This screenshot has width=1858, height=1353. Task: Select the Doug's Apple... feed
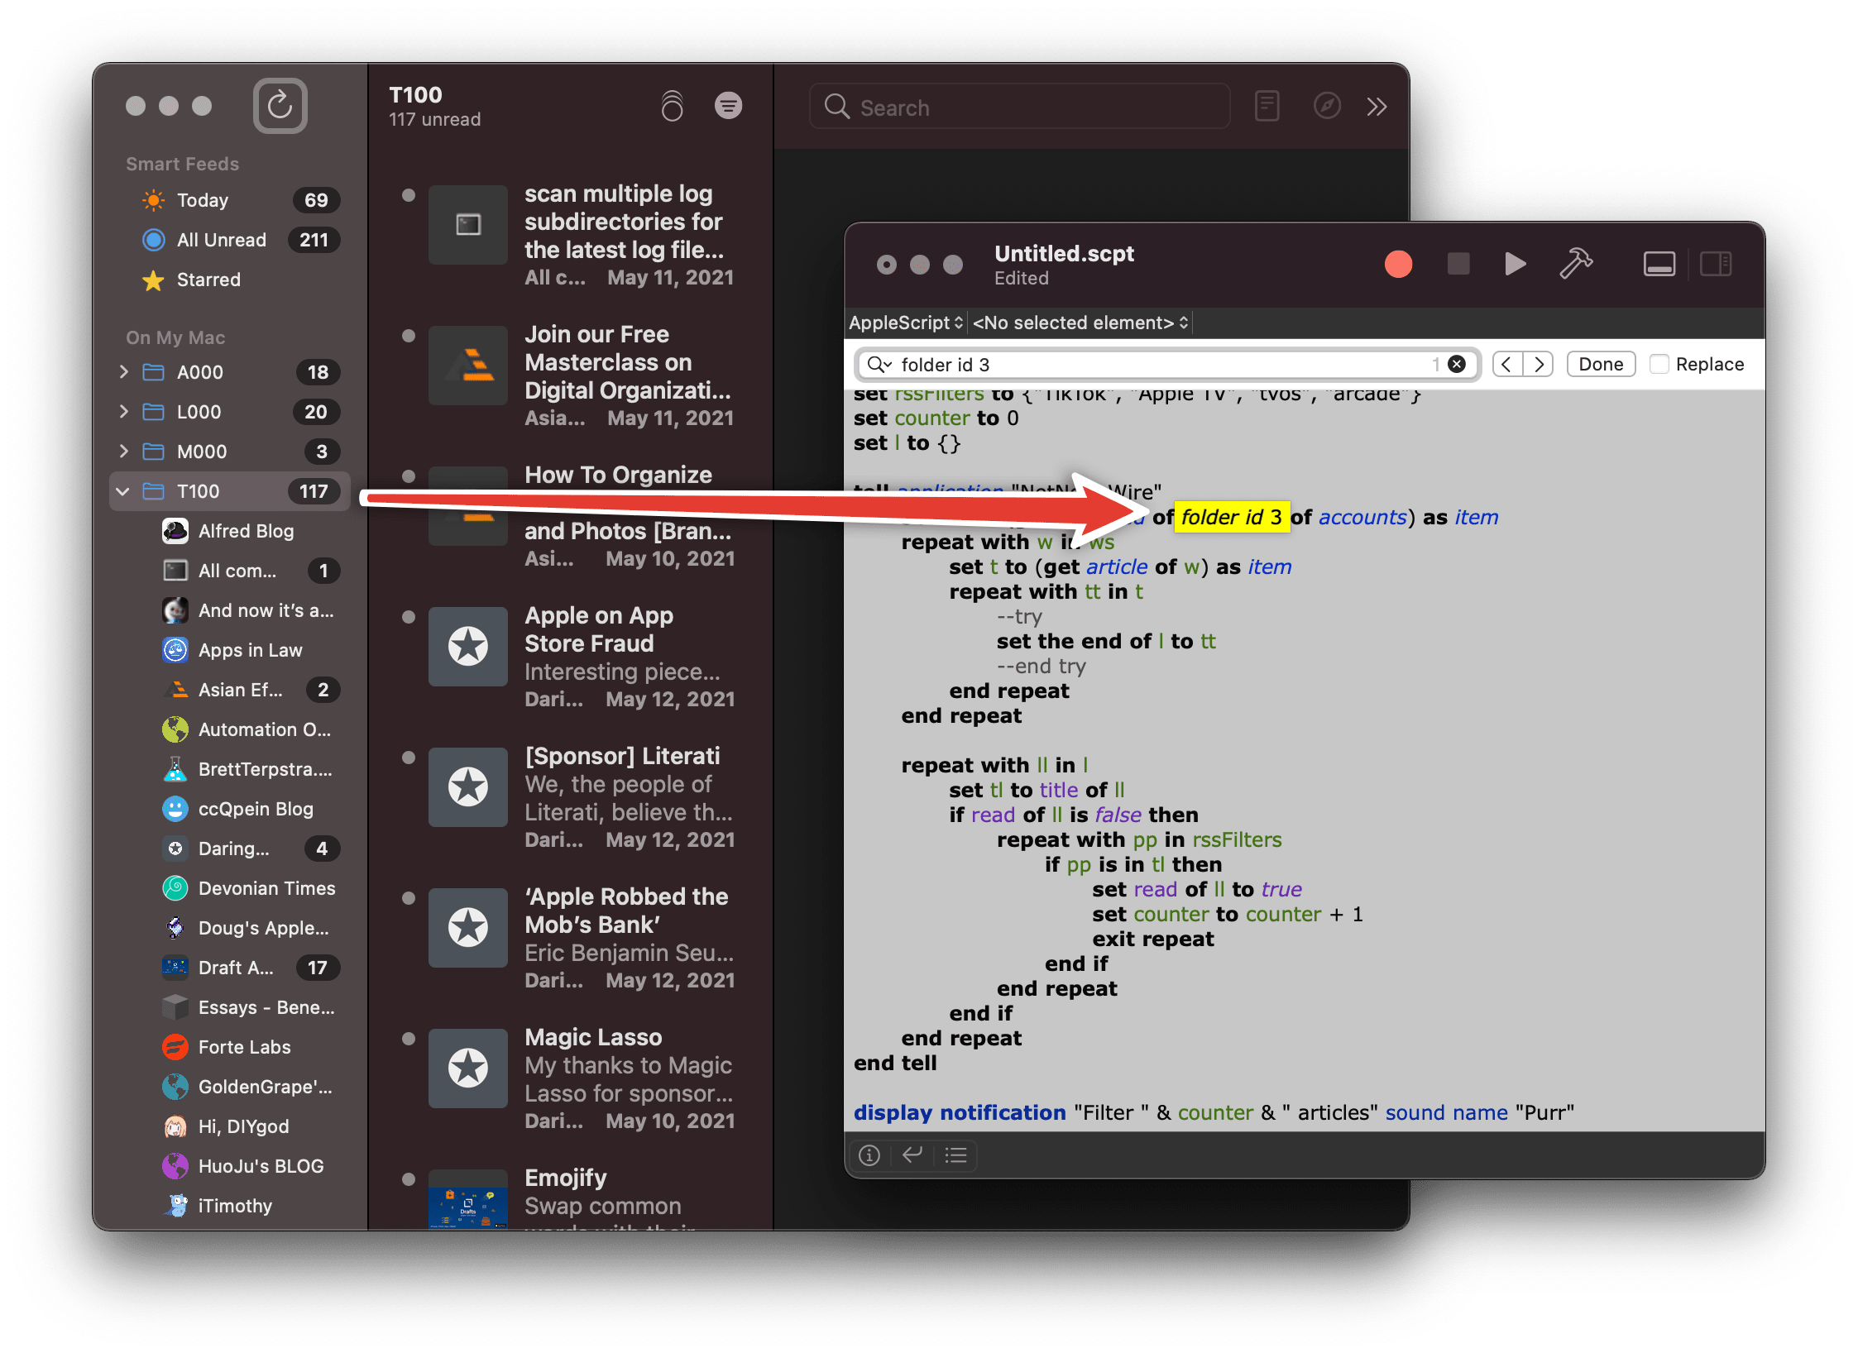click(x=231, y=928)
